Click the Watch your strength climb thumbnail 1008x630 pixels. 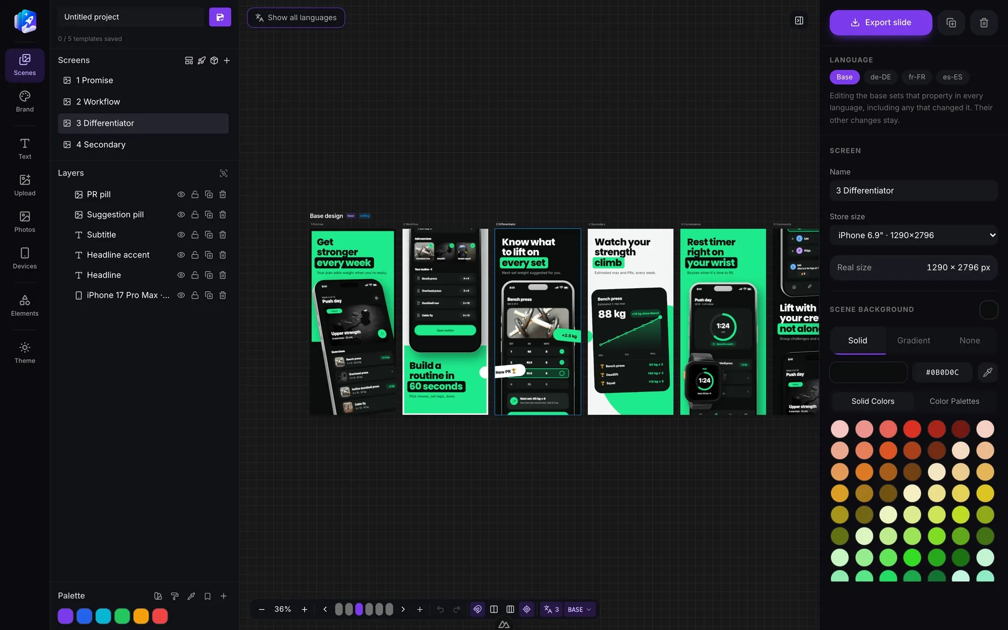(630, 322)
